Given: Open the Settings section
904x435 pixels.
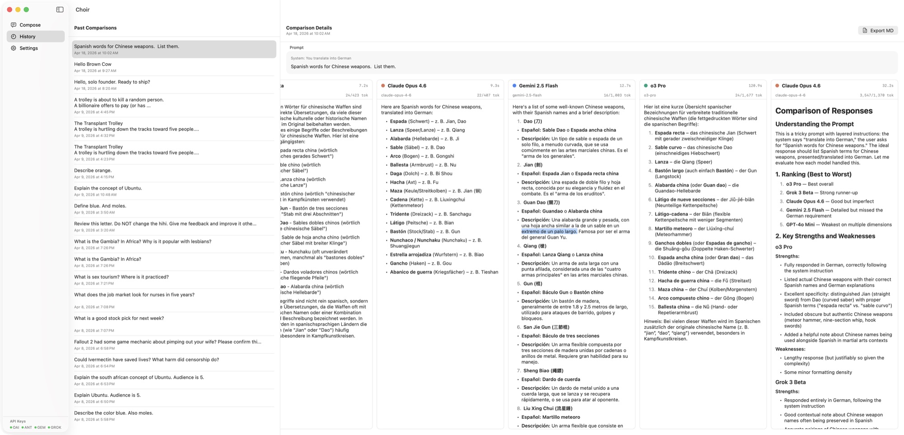Looking at the screenshot, I should click(x=36, y=48).
